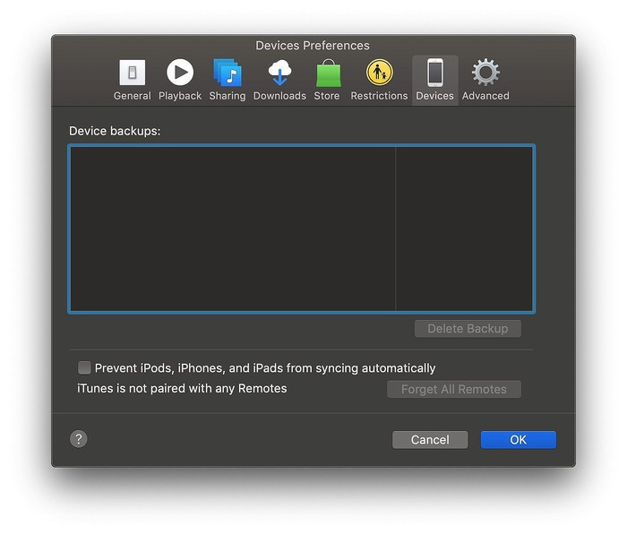Screen dimensions: 627x535
Task: Click the 'Restrictions' tab label text
Action: [379, 96]
